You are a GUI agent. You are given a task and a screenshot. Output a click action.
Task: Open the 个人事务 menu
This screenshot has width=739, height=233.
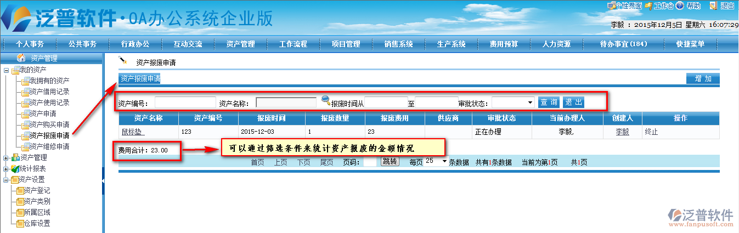tap(30, 44)
